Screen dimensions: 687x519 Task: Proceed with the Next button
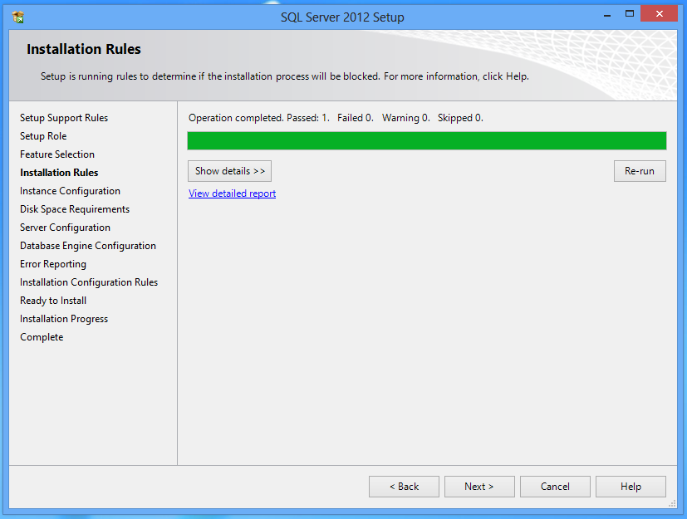point(479,487)
